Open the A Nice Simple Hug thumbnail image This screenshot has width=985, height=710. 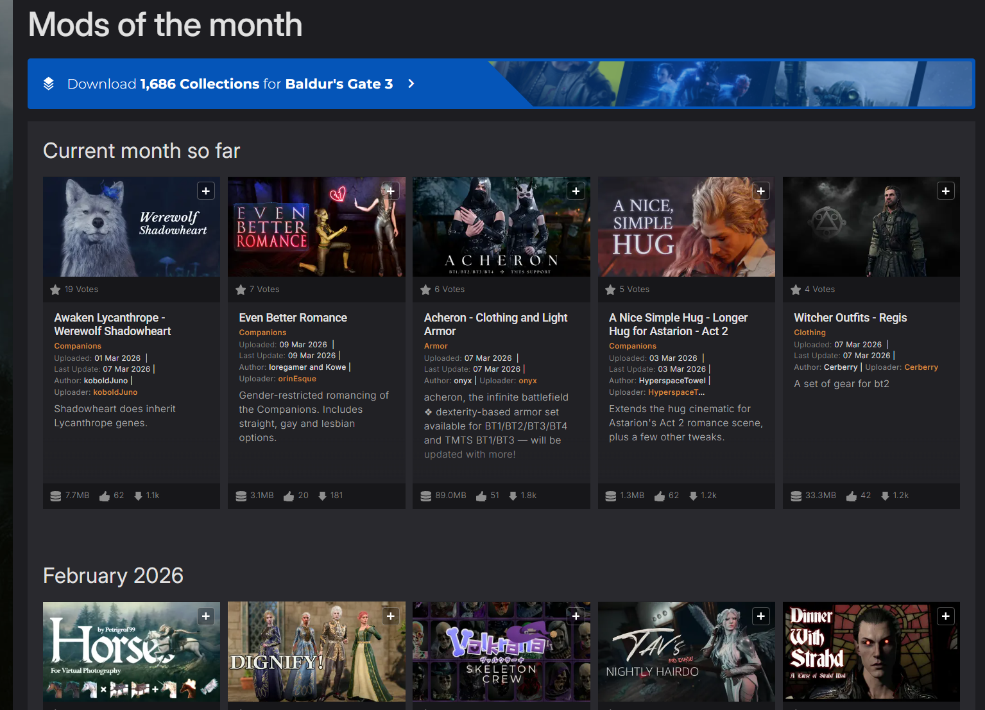pyautogui.click(x=687, y=227)
